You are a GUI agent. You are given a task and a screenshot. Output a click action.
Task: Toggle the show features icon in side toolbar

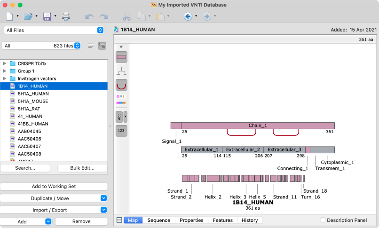coord(121,57)
